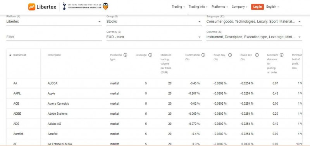The width and height of the screenshot is (310, 146).
Task: Click the Tottenham Hotspur crest icon
Action: [64, 6]
